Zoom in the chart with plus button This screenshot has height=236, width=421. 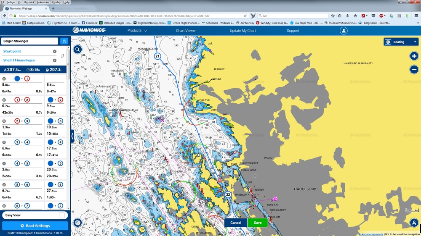414,56
